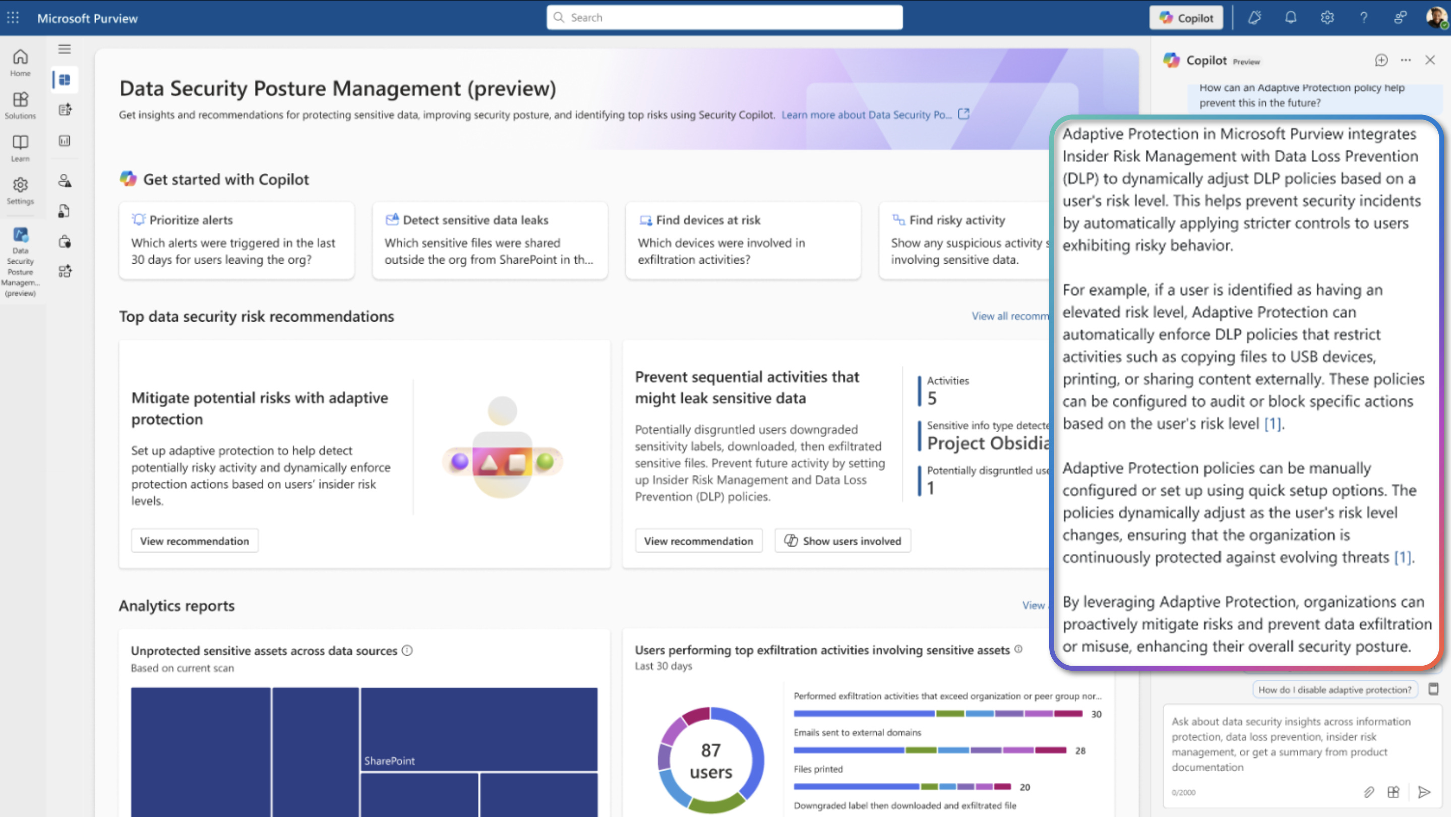
Task: Click the Search field
Action: [x=724, y=18]
